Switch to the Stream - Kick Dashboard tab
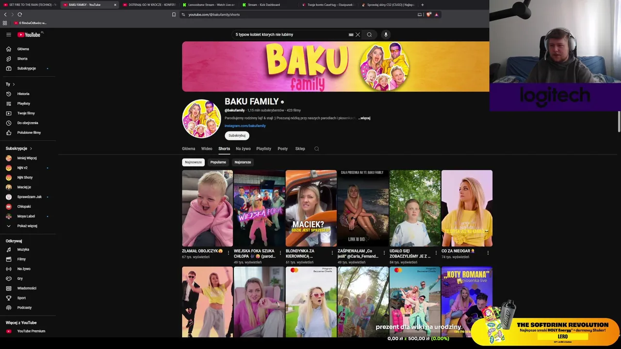This screenshot has width=621, height=349. click(x=267, y=5)
